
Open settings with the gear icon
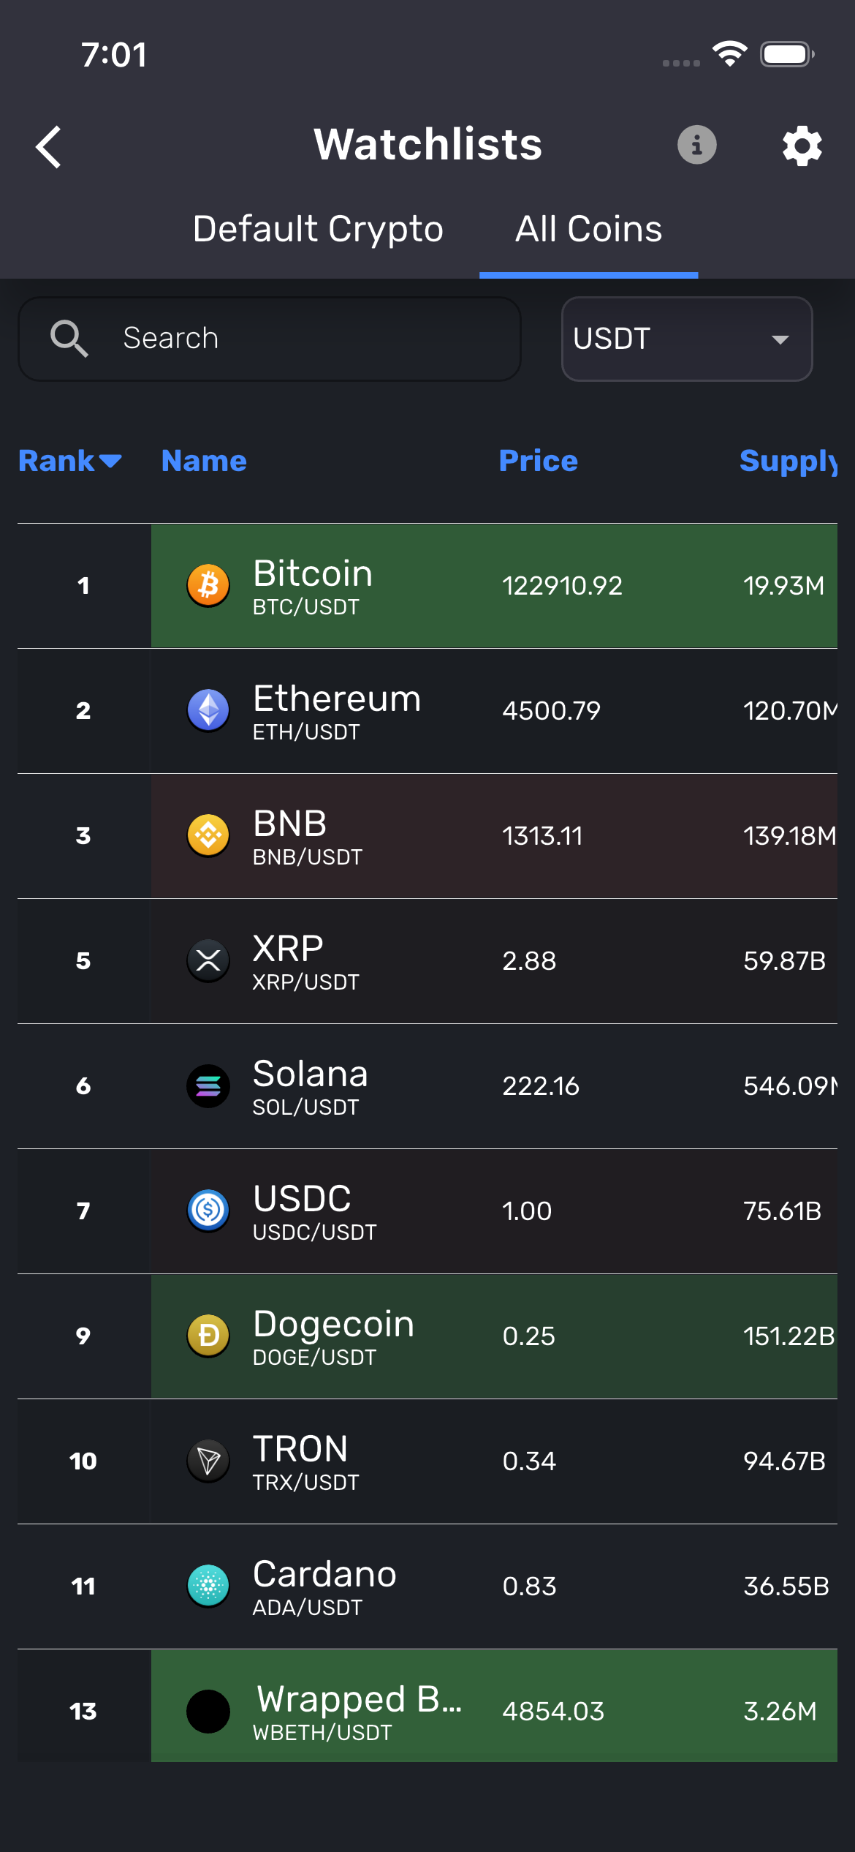click(802, 146)
